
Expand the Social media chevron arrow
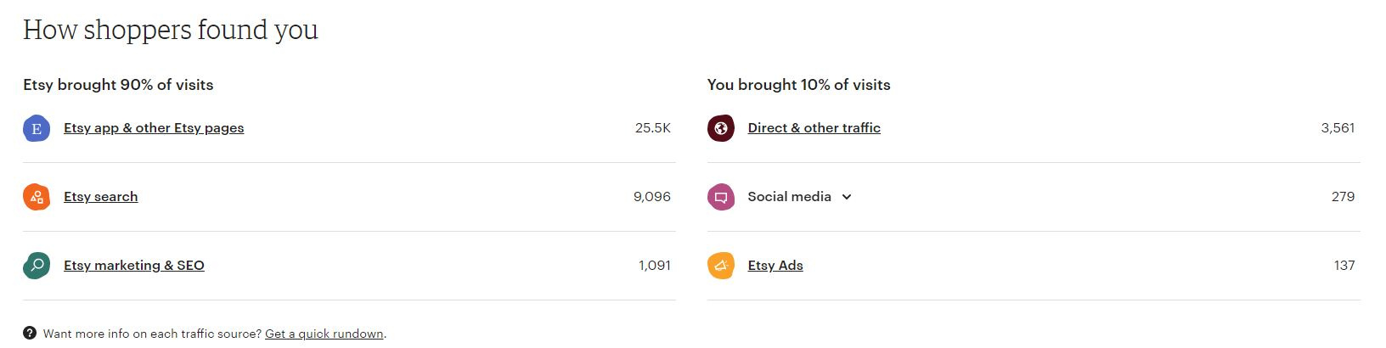point(847,197)
